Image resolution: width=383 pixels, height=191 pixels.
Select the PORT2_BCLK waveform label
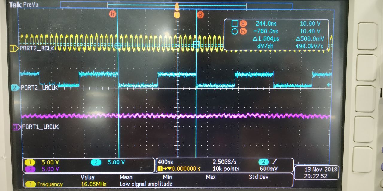[x=37, y=48]
